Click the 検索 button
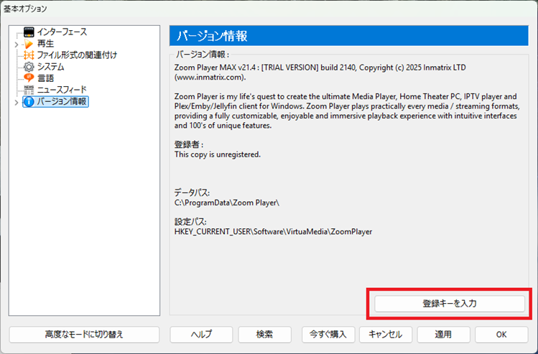Screen dimensions: 538x354 pos(264,335)
